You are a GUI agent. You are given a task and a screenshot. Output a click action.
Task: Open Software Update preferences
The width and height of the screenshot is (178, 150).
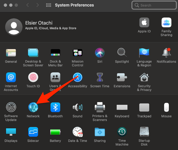11,107
